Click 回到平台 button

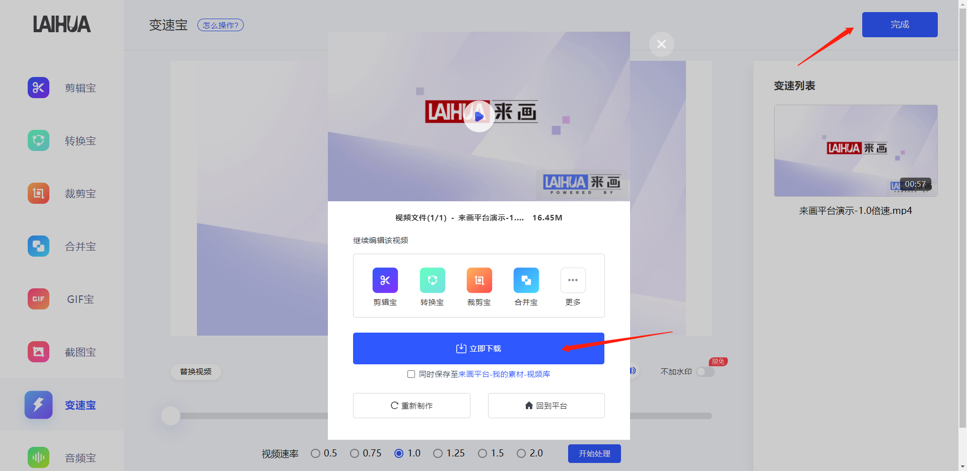click(x=546, y=406)
